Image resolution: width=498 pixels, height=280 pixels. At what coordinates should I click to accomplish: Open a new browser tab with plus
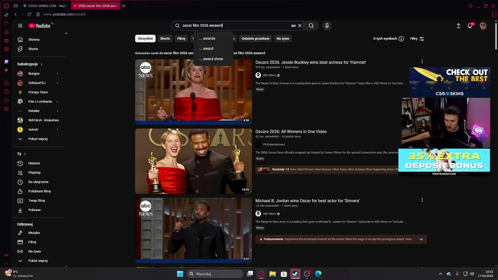(x=124, y=6)
